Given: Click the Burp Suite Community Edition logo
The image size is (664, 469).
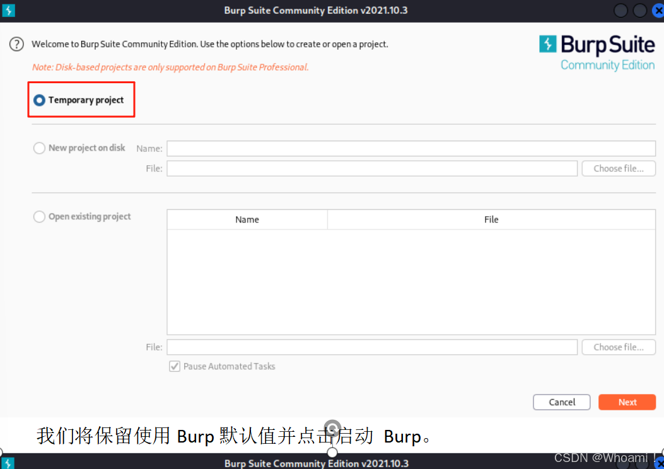Looking at the screenshot, I should tap(597, 53).
